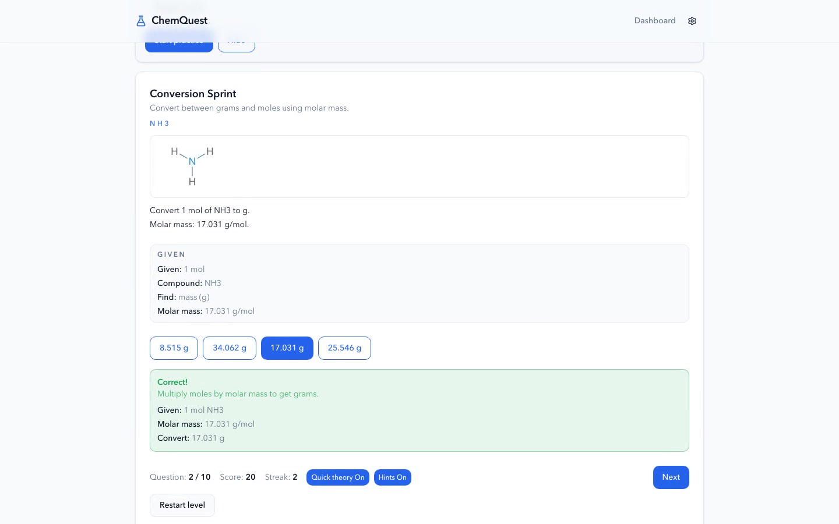Select the 17.031 g answer option
The image size is (839, 524).
click(287, 348)
